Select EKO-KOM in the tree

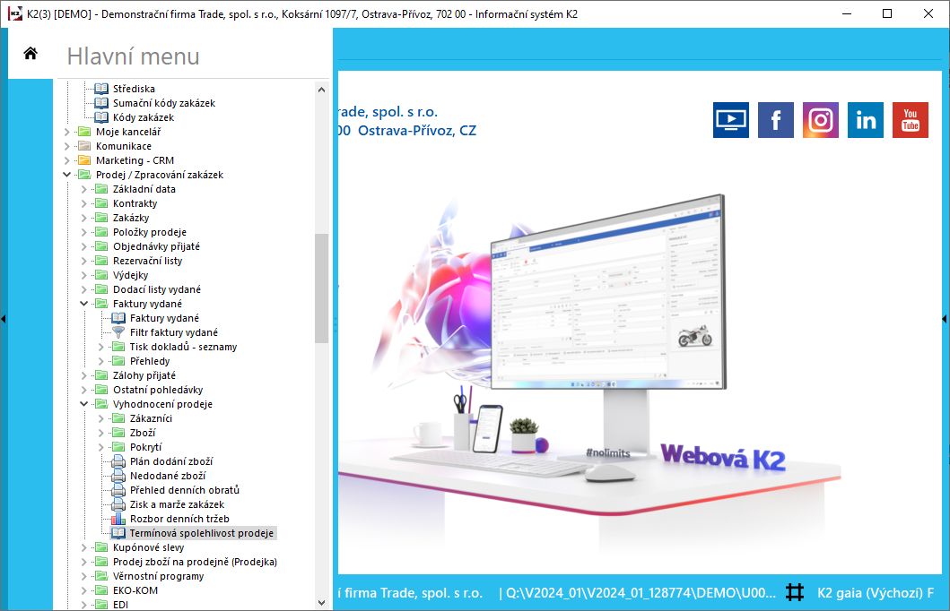point(135,590)
